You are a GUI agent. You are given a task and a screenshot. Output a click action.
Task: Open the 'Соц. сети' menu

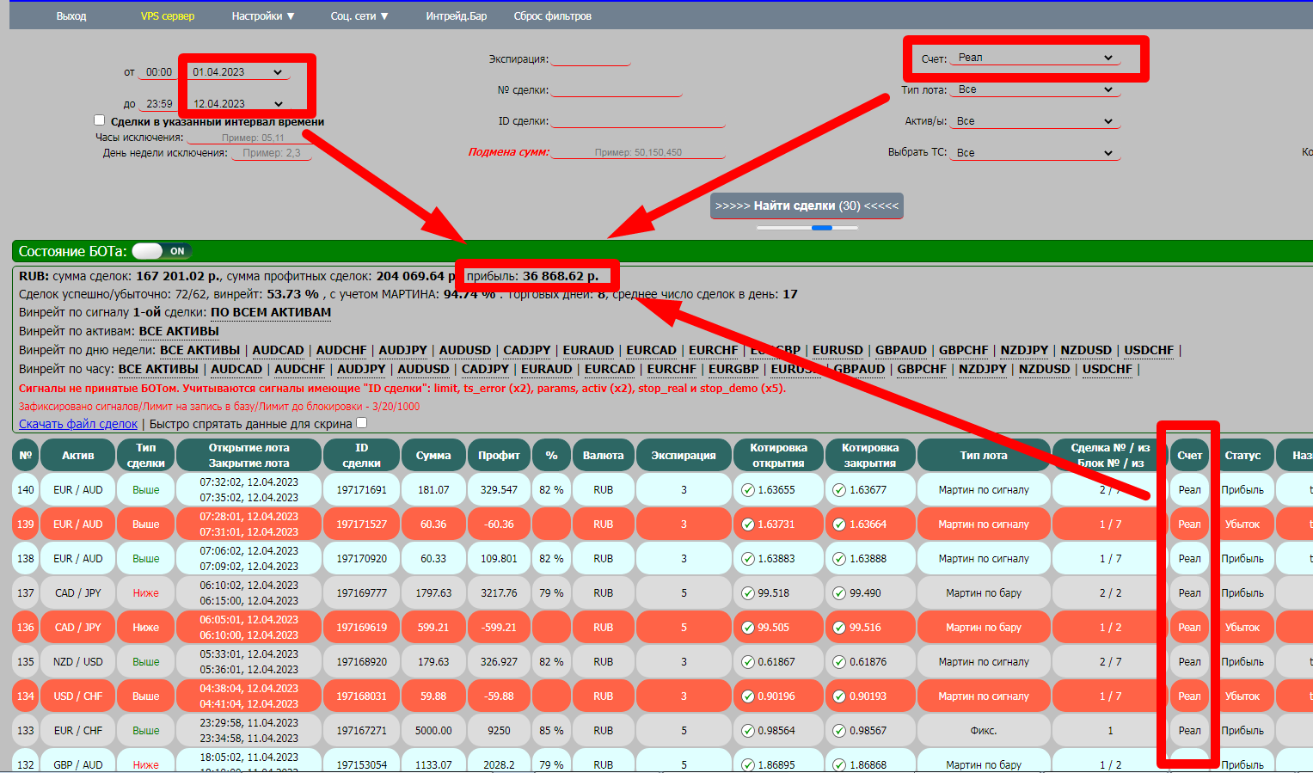tap(359, 16)
